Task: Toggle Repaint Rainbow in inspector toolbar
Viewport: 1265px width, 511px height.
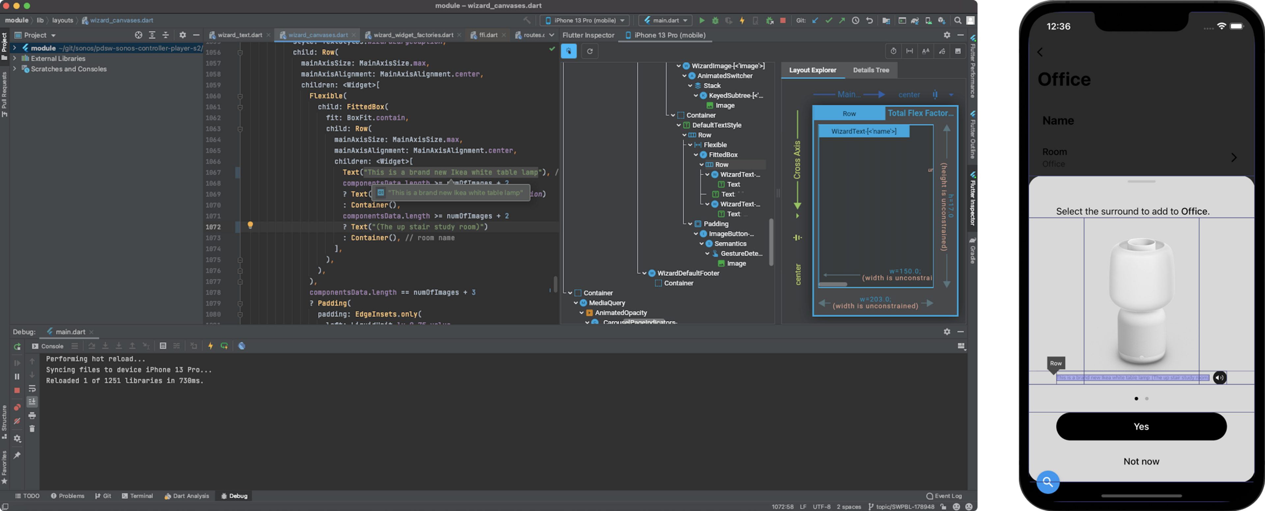Action: [942, 51]
